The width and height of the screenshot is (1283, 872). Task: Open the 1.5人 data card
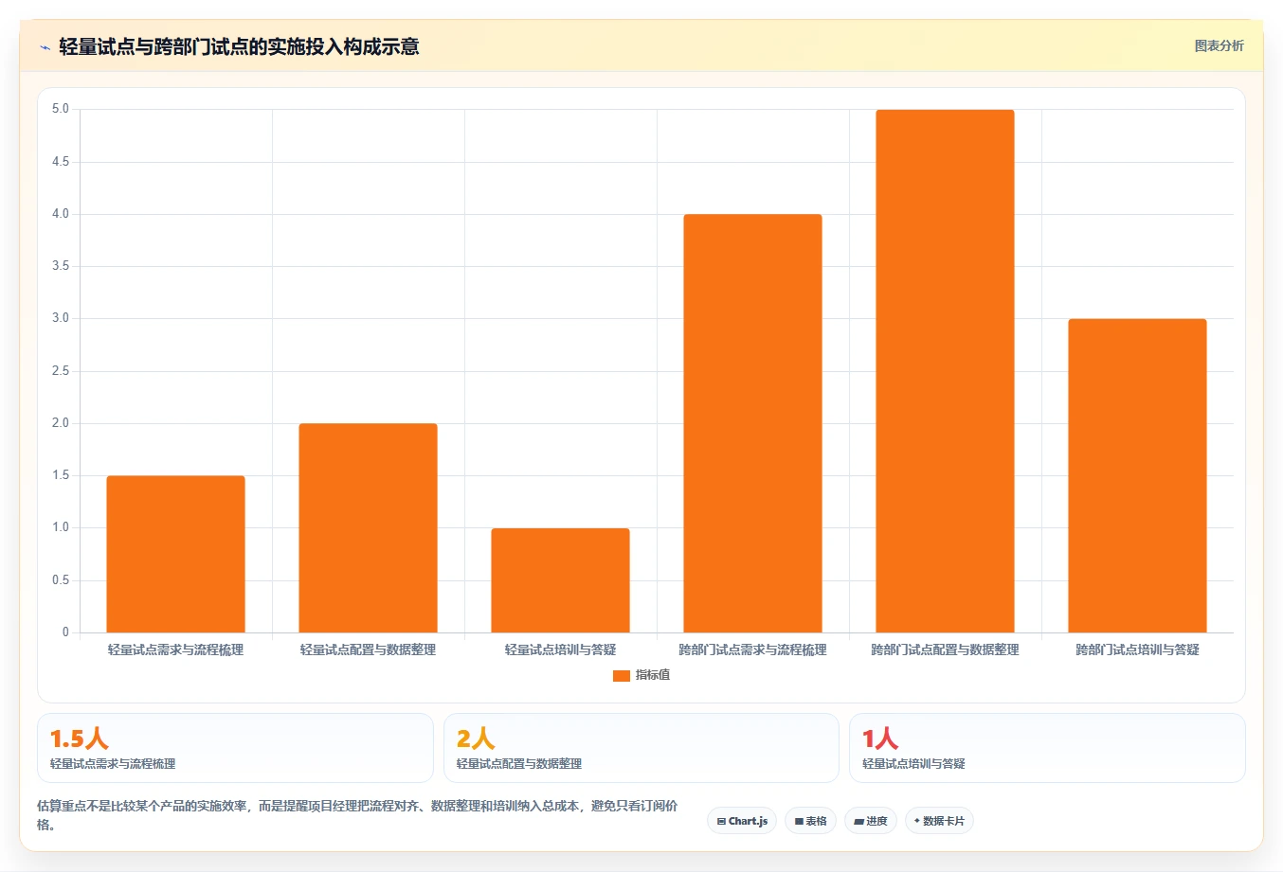click(235, 748)
